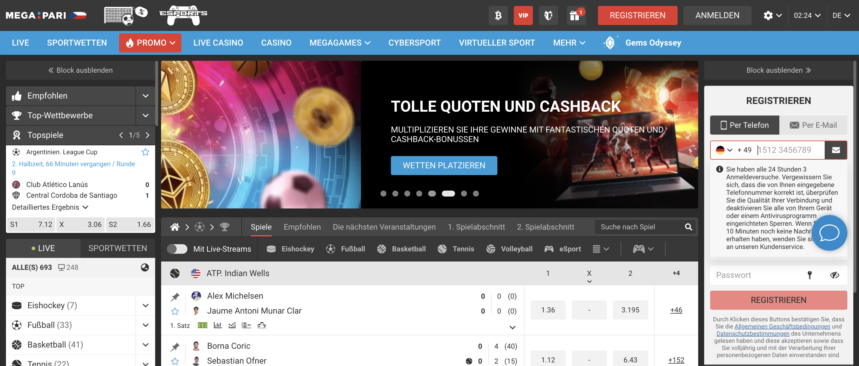Open the LIVE CASINO menu item
The height and width of the screenshot is (366, 859).
click(x=218, y=43)
